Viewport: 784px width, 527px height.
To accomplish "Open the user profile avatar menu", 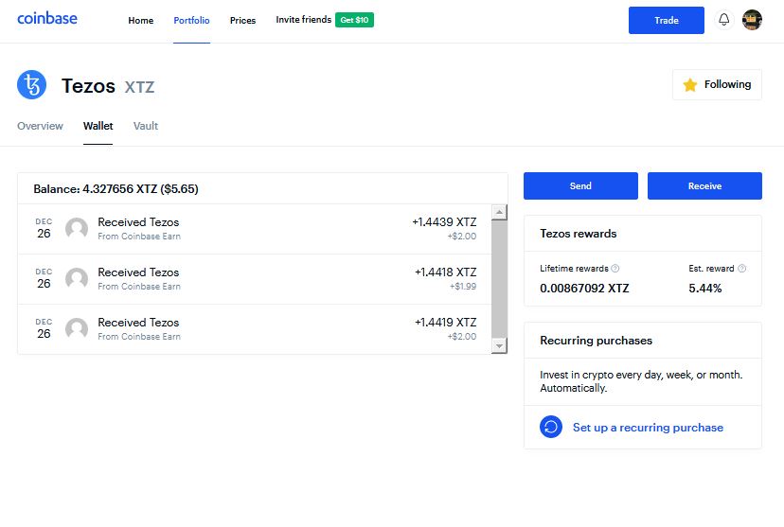I will (752, 20).
